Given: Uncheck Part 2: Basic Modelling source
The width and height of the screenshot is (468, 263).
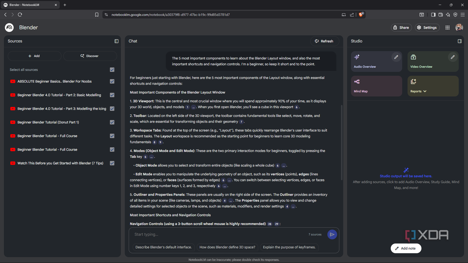Looking at the screenshot, I should (x=112, y=95).
